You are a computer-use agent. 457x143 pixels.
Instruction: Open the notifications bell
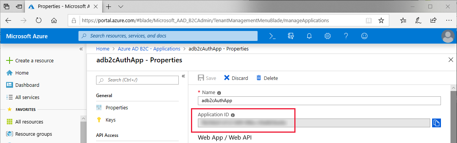pos(309,36)
